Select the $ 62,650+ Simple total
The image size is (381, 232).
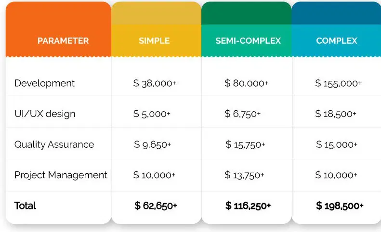156,206
